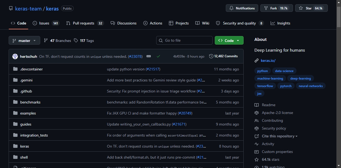Viewport: 341px width, 168px height.
Task: Click the shell folder icon
Action: pyautogui.click(x=15, y=157)
